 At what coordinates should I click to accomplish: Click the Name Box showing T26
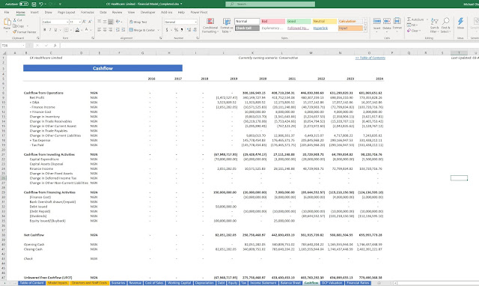click(13, 46)
